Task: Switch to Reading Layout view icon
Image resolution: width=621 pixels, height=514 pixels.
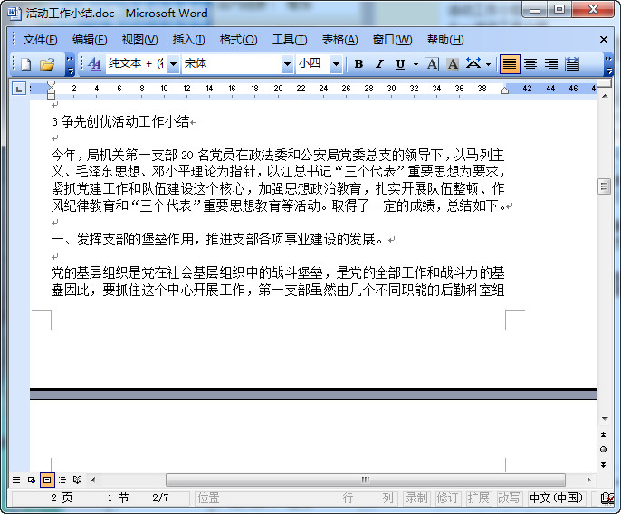Action: pyautogui.click(x=78, y=480)
